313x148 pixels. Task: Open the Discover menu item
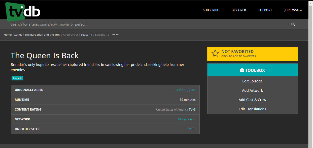(x=239, y=10)
